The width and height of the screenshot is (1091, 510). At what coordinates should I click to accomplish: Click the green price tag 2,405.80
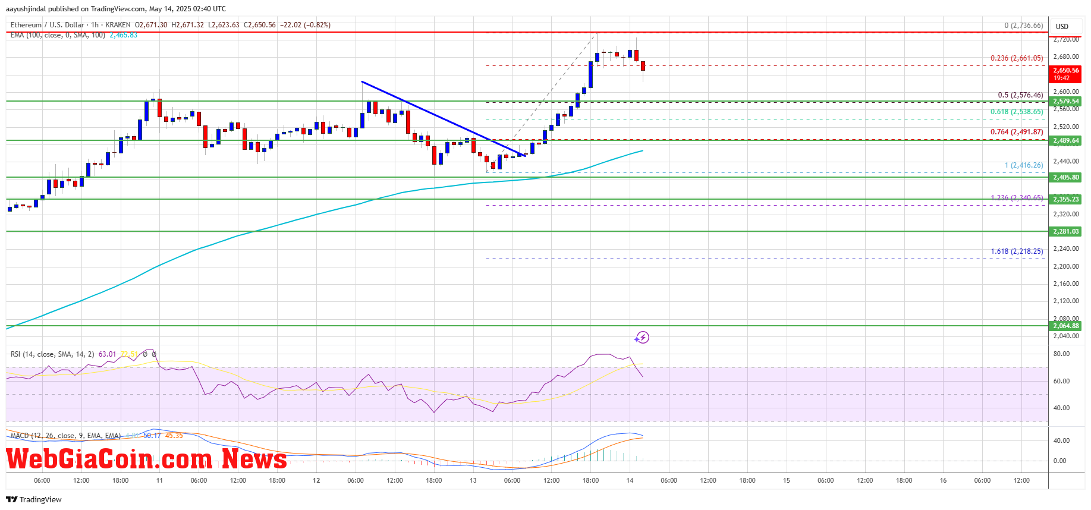pos(1065,177)
